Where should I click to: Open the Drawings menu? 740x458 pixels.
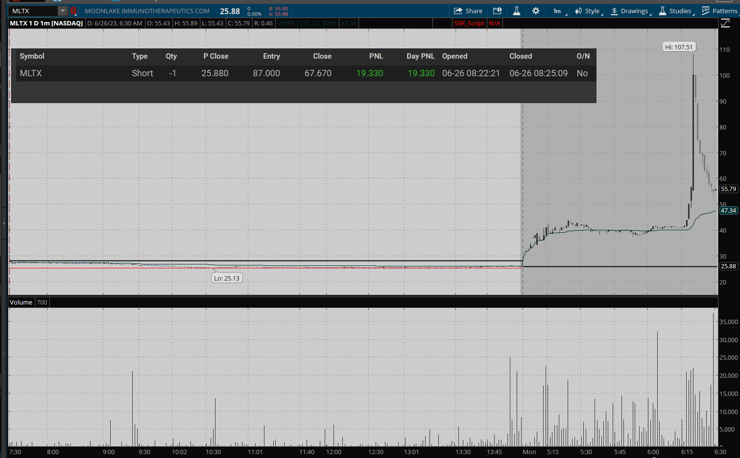coord(630,11)
